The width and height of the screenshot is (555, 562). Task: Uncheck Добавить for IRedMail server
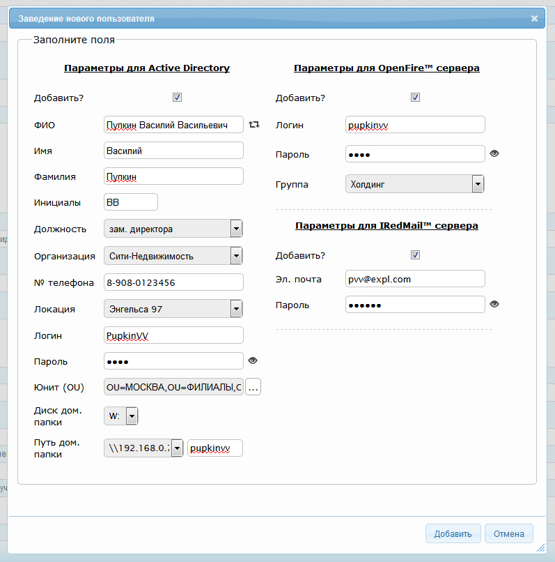coord(415,255)
